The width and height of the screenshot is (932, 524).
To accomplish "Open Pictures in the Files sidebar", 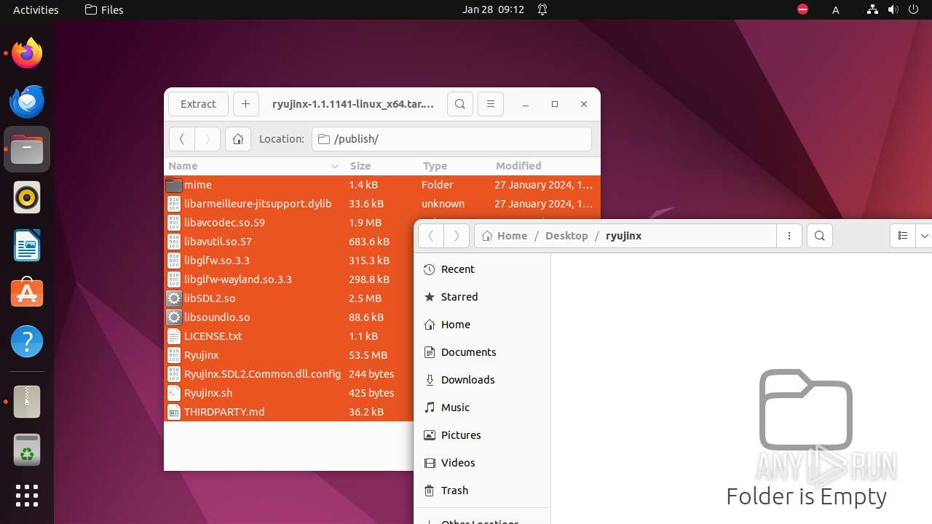I will point(481,435).
